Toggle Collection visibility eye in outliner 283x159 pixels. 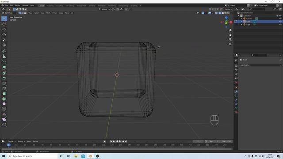coord(280,16)
